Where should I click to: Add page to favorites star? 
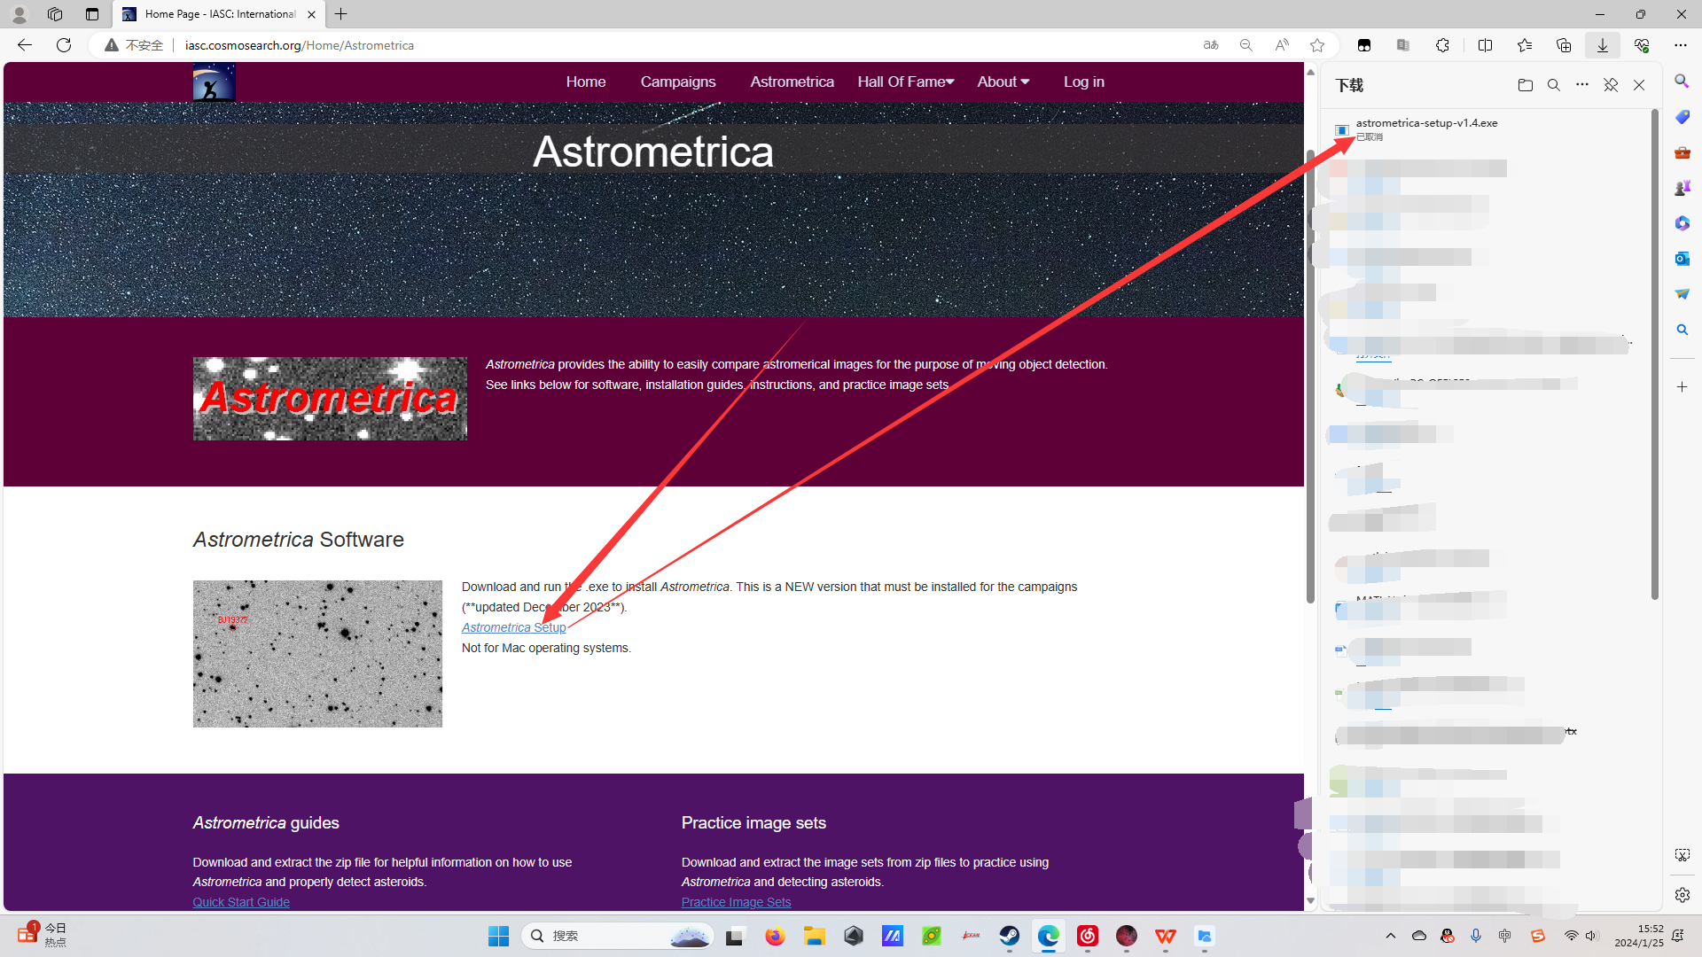1317,45
